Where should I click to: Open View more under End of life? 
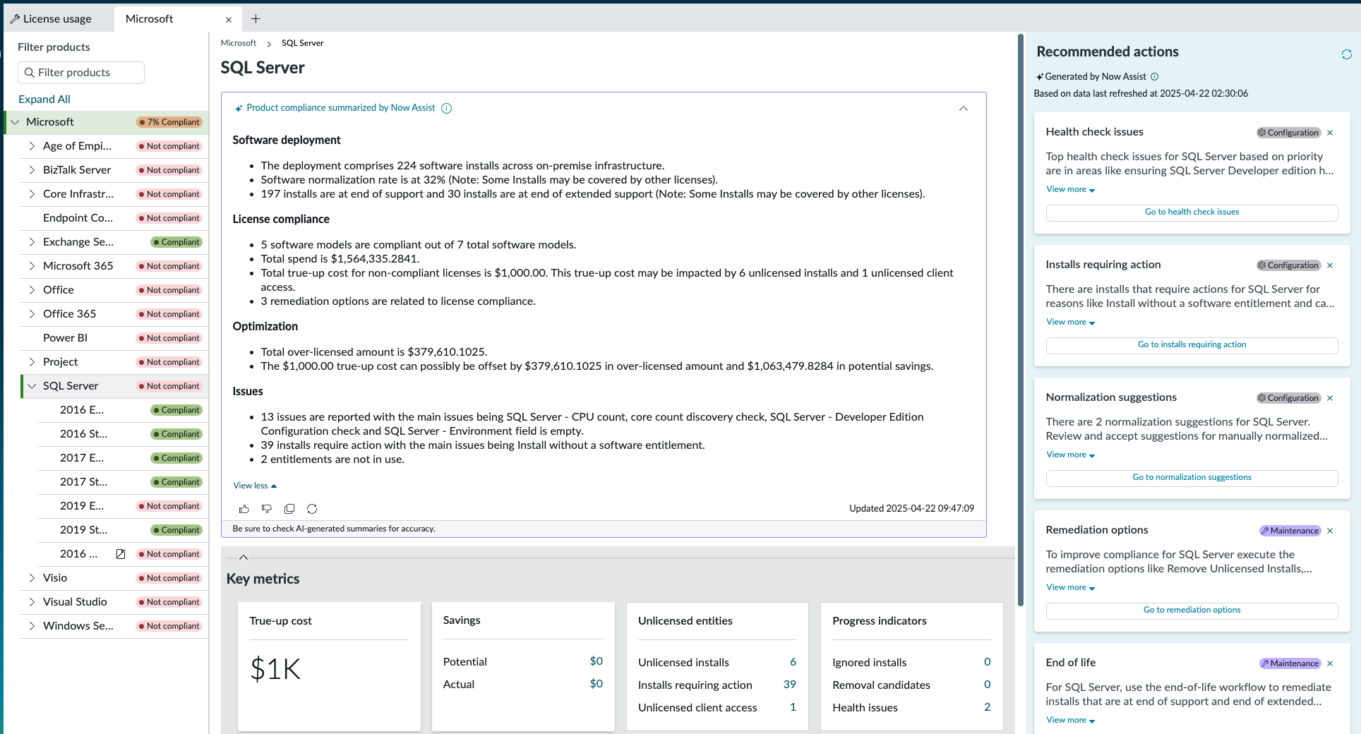[x=1070, y=720]
